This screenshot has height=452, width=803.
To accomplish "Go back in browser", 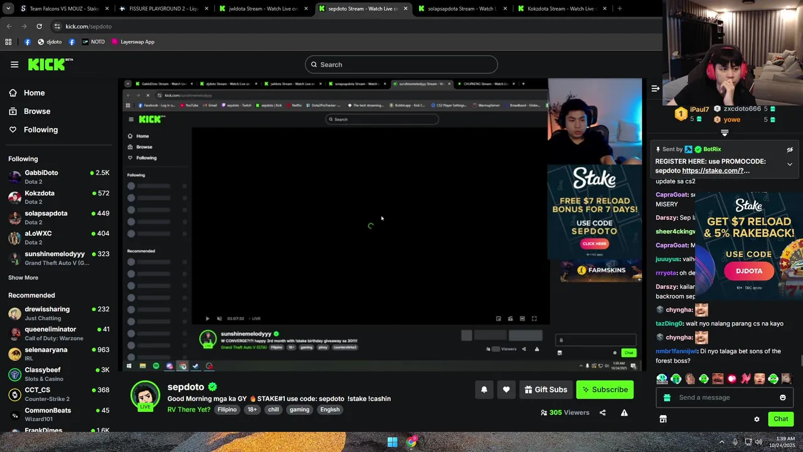I will click(x=9, y=26).
